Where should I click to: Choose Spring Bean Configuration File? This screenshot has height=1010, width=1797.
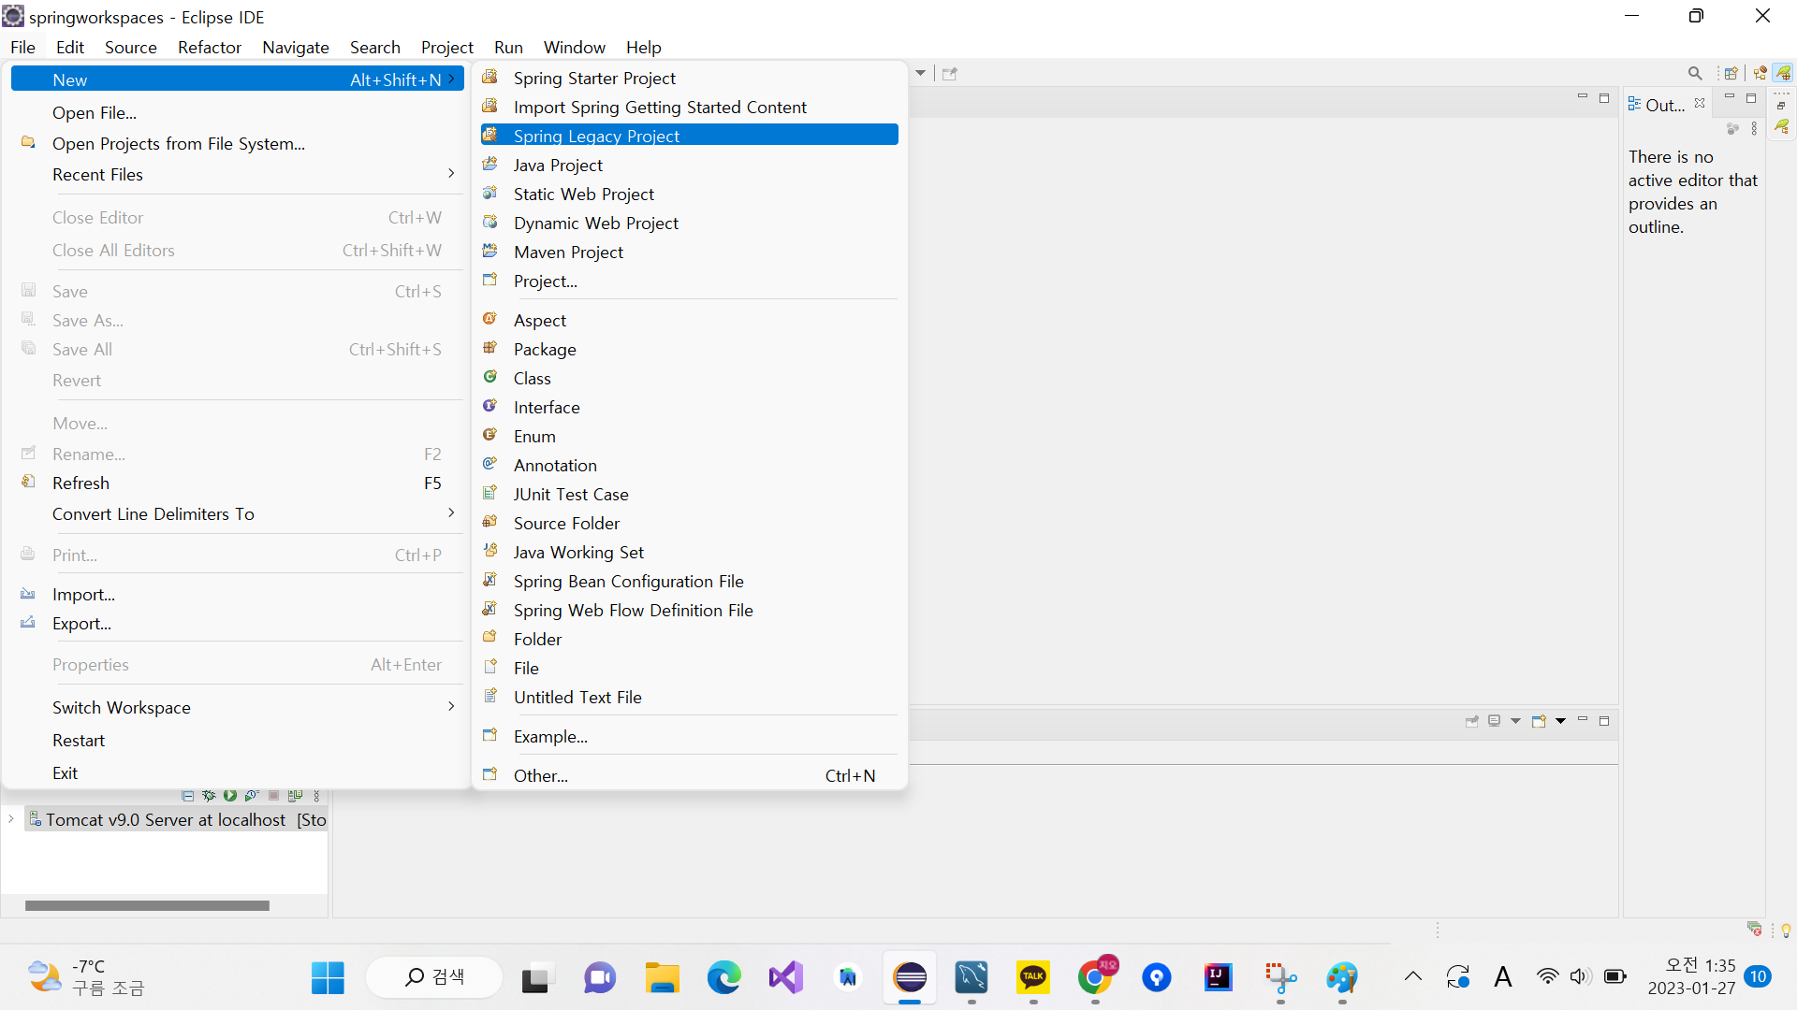[689, 581]
